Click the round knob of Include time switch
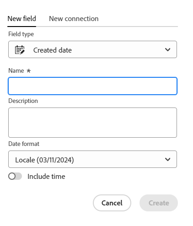This screenshot has width=193, height=226. 12,176
